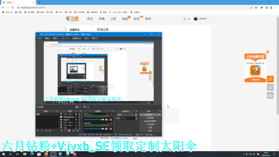Mute the Mic/Aux channel

coord(107,120)
